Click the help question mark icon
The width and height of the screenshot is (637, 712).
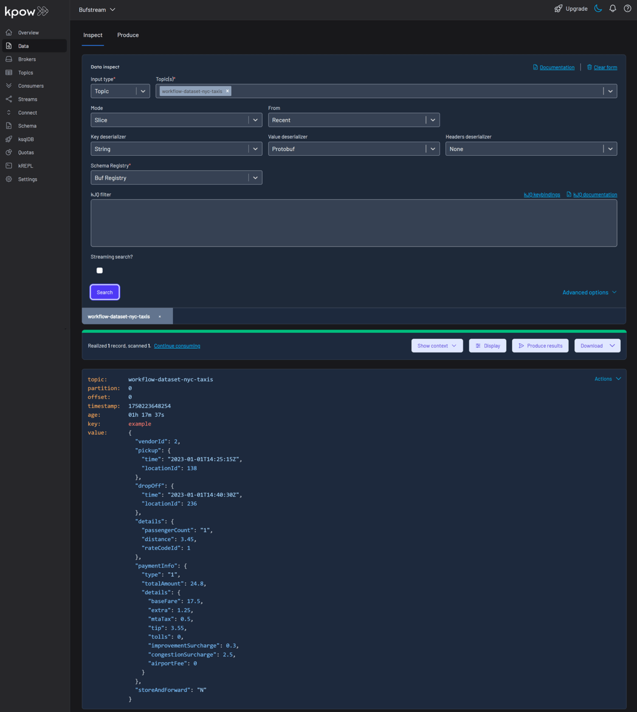[x=627, y=9]
